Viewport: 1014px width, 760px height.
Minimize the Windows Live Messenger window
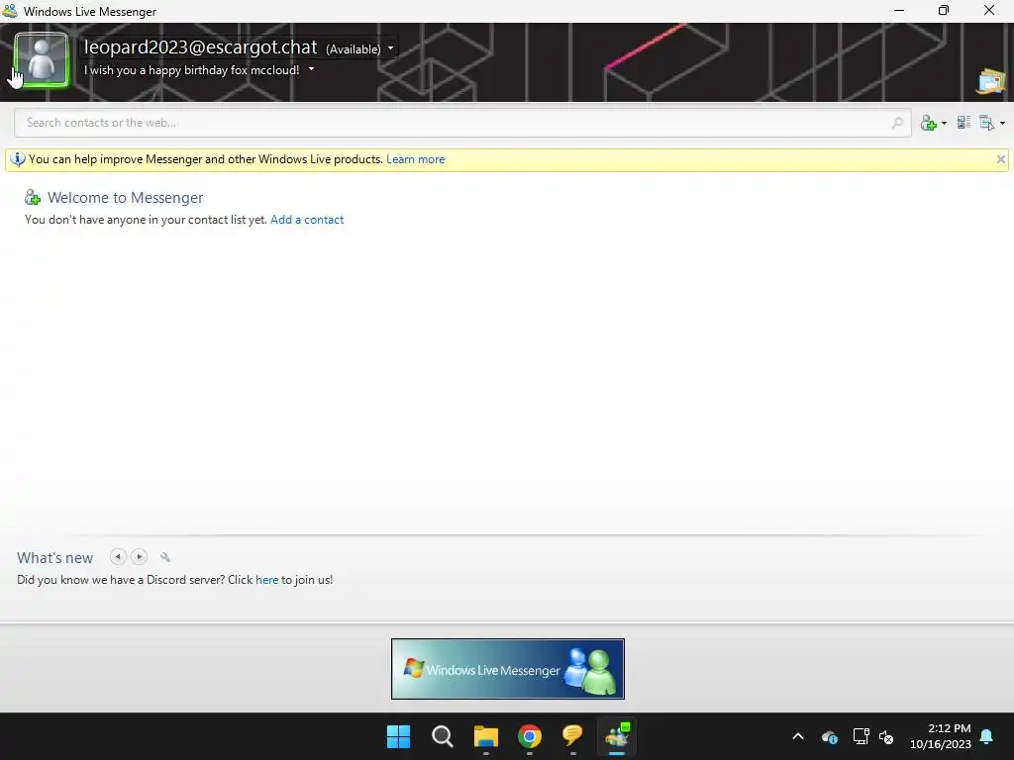point(899,11)
